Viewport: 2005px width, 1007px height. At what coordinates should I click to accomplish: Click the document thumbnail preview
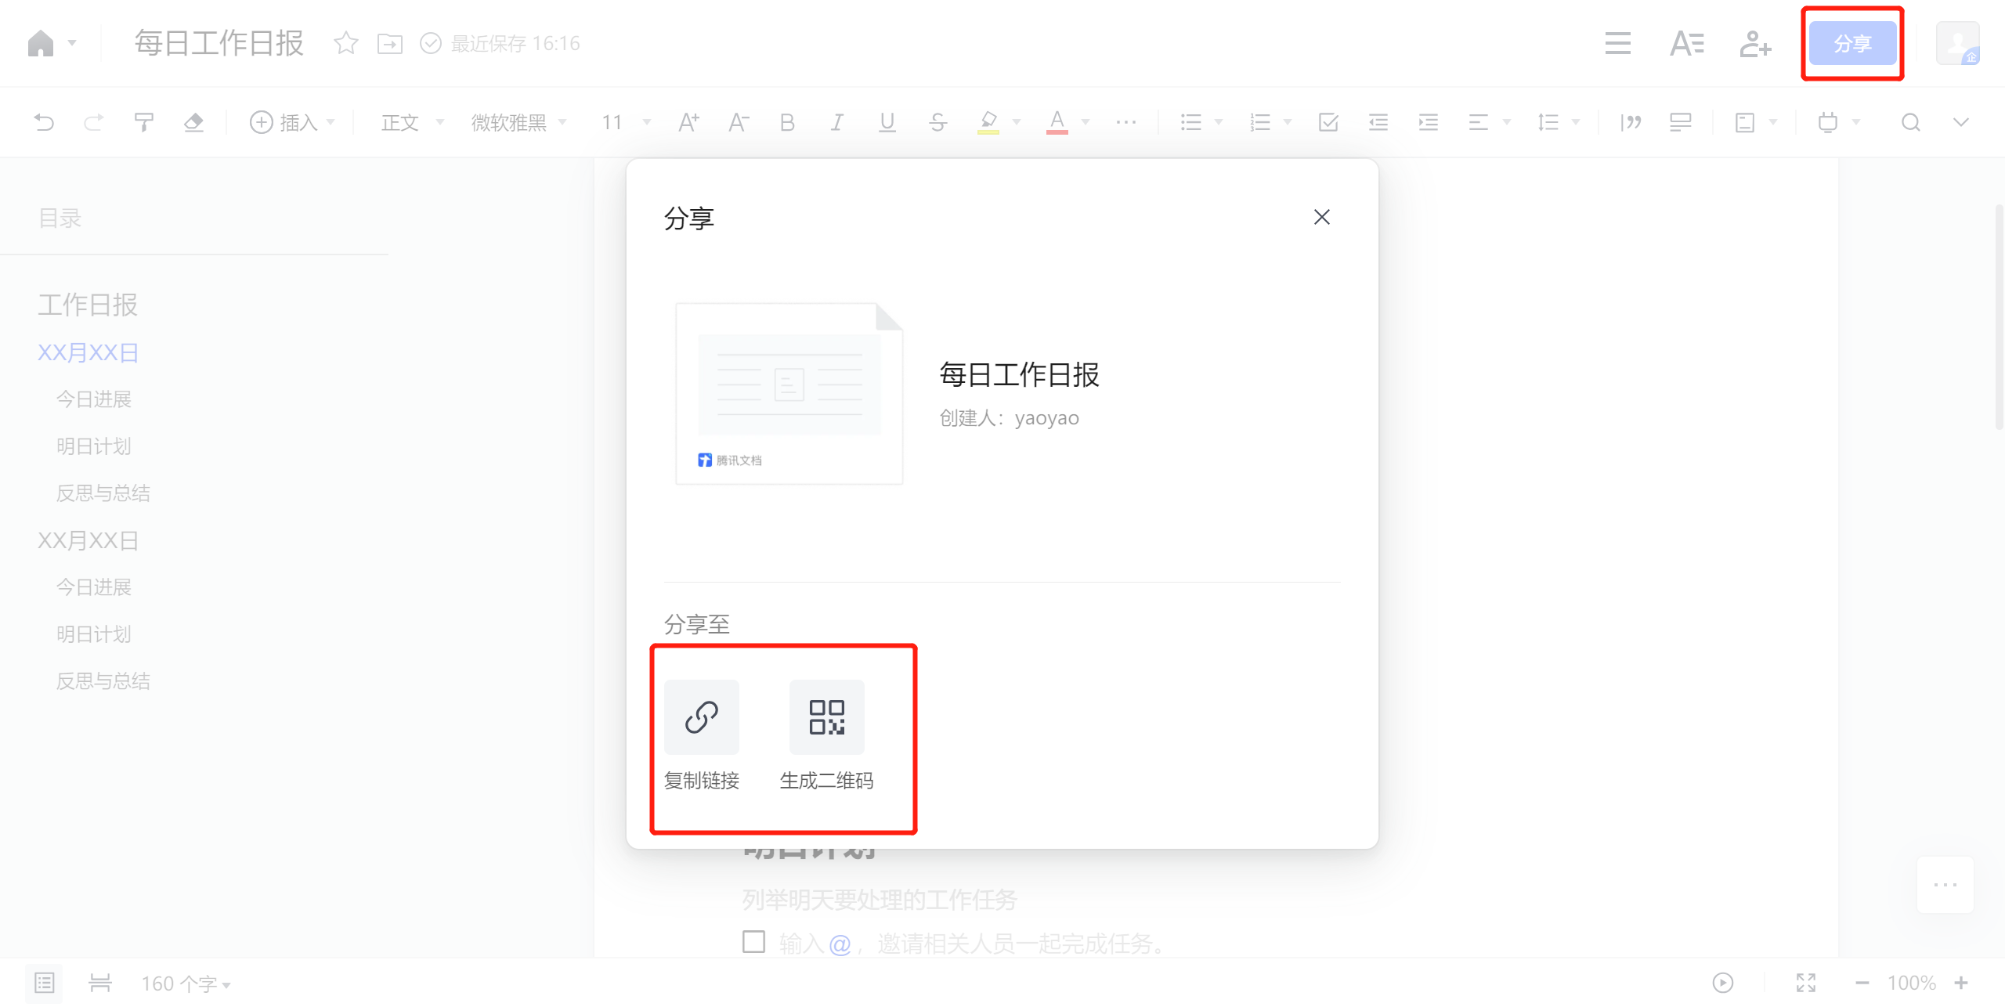point(789,393)
